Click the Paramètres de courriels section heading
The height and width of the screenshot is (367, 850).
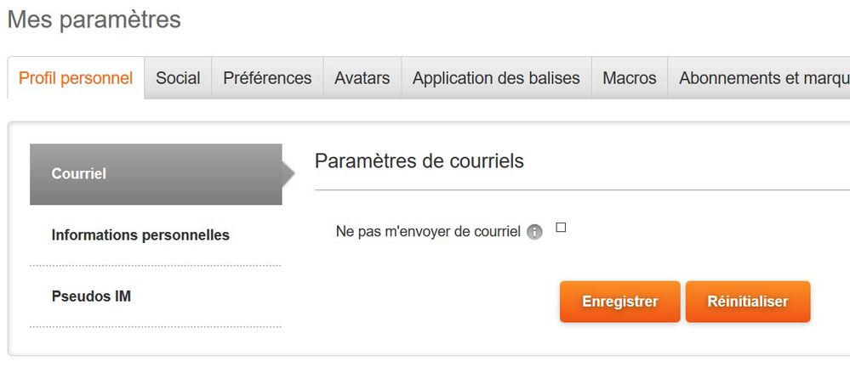point(419,160)
